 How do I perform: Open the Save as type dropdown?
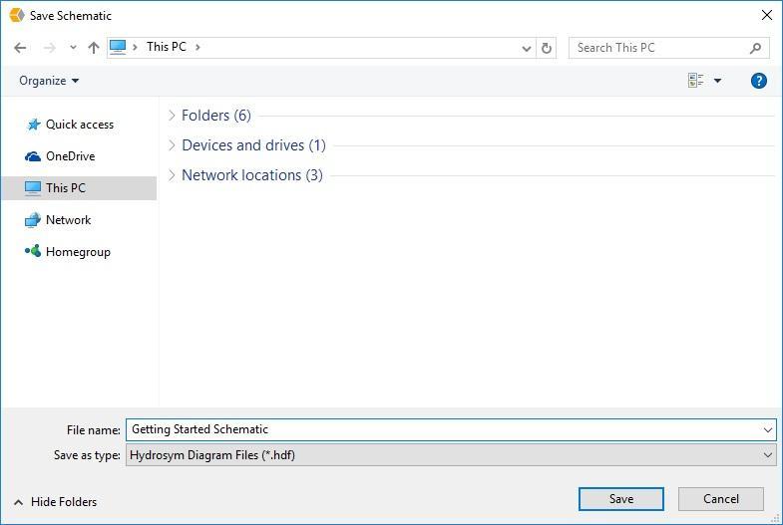[451, 455]
